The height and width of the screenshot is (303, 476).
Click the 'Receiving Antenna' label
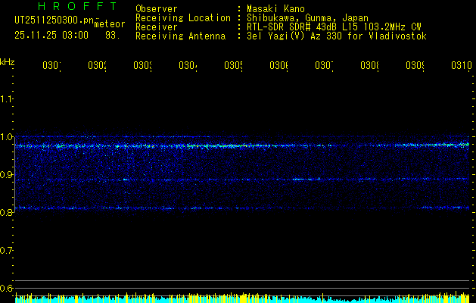181,36
